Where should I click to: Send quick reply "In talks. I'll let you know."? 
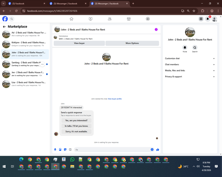click(x=76, y=126)
